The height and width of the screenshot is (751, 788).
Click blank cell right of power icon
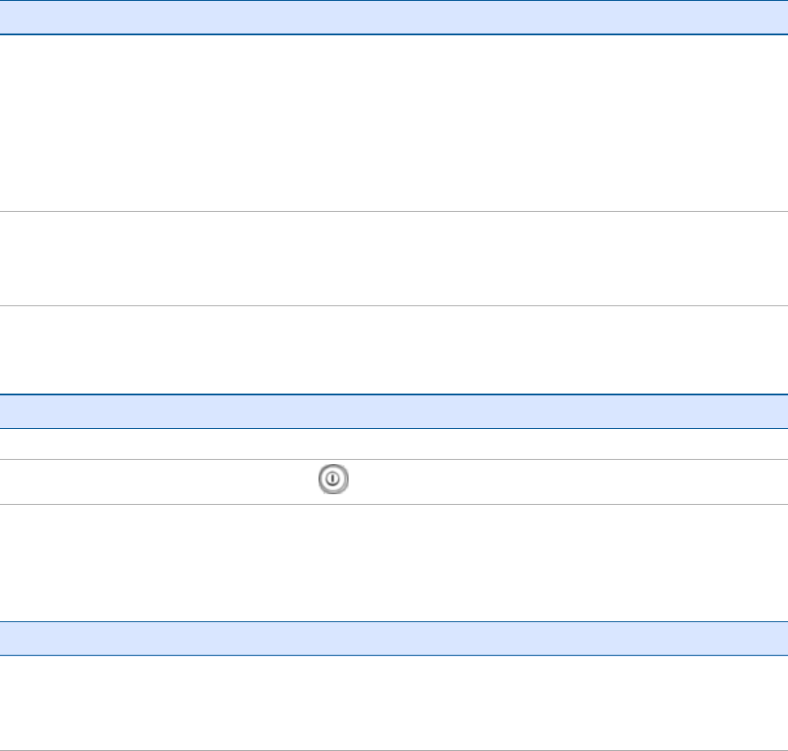(565, 481)
